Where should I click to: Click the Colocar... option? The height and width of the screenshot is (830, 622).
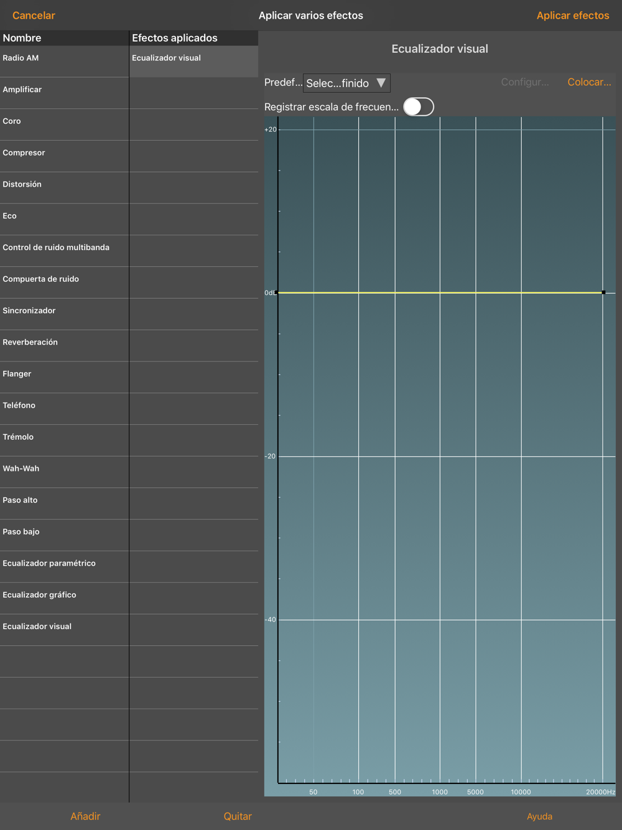[589, 82]
